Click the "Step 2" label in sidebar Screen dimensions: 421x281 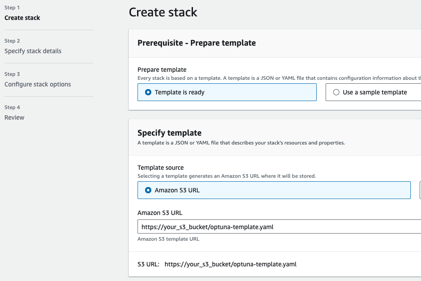point(12,41)
